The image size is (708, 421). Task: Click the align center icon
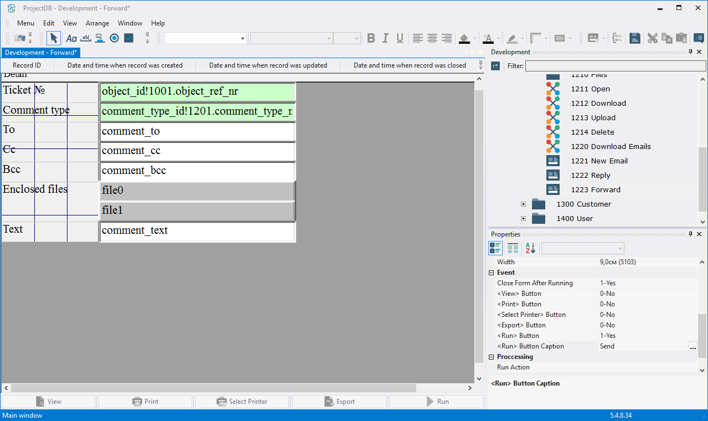pyautogui.click(x=432, y=38)
